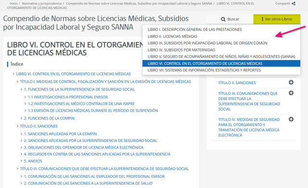
Task: Click the three-dot icon on Ver otros Libros
Action: click(262, 19)
